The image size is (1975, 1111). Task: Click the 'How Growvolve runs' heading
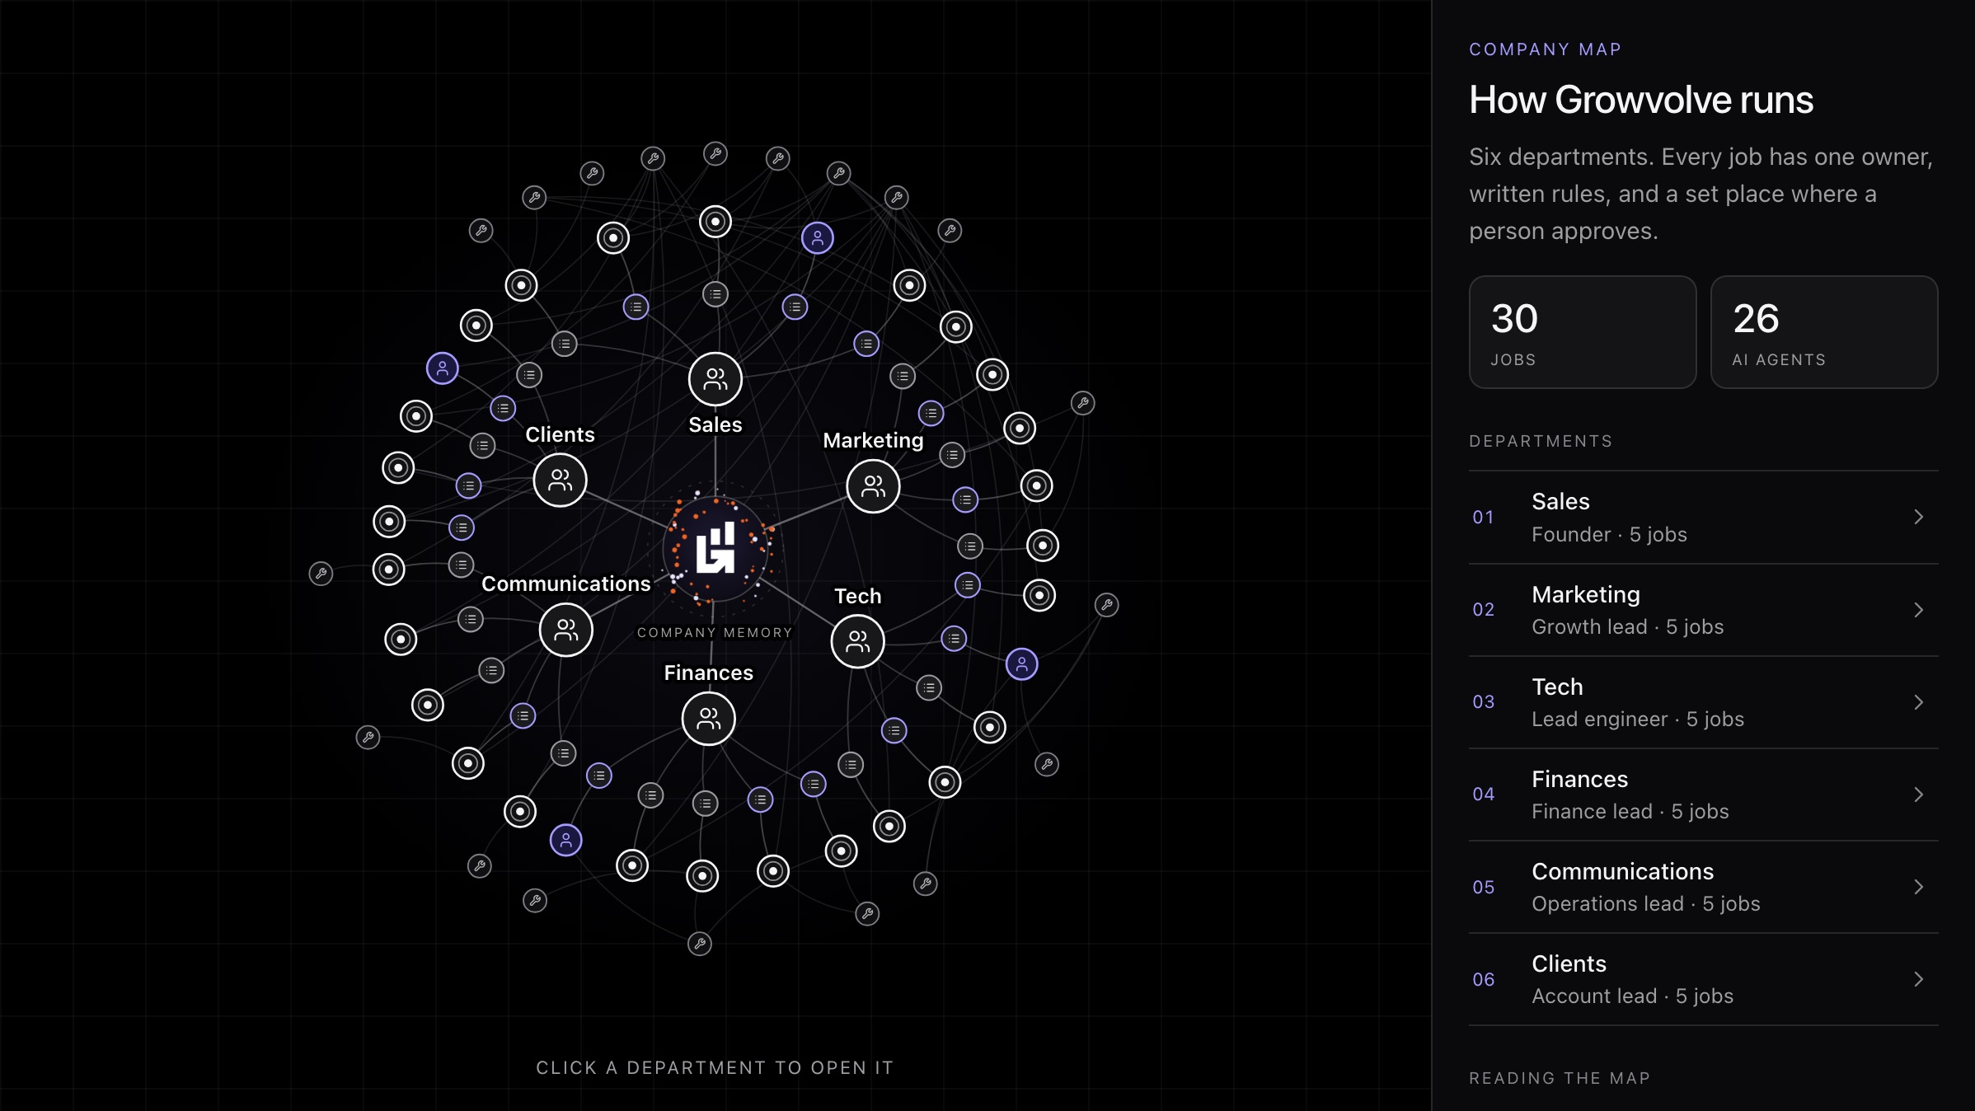pyautogui.click(x=1641, y=100)
